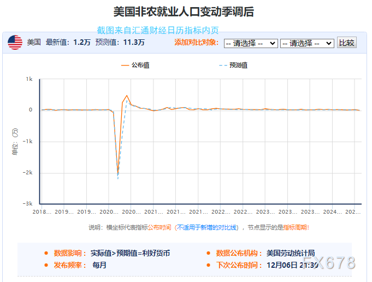Image resolution: width=372 pixels, height=282 pixels.
Task: Click the 添加对比对象 label
Action: click(x=196, y=43)
